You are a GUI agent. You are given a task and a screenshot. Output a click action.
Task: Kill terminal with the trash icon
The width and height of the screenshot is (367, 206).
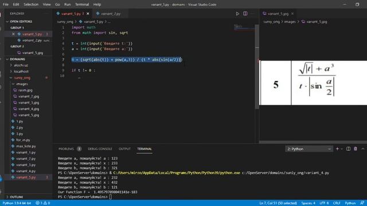356,149
